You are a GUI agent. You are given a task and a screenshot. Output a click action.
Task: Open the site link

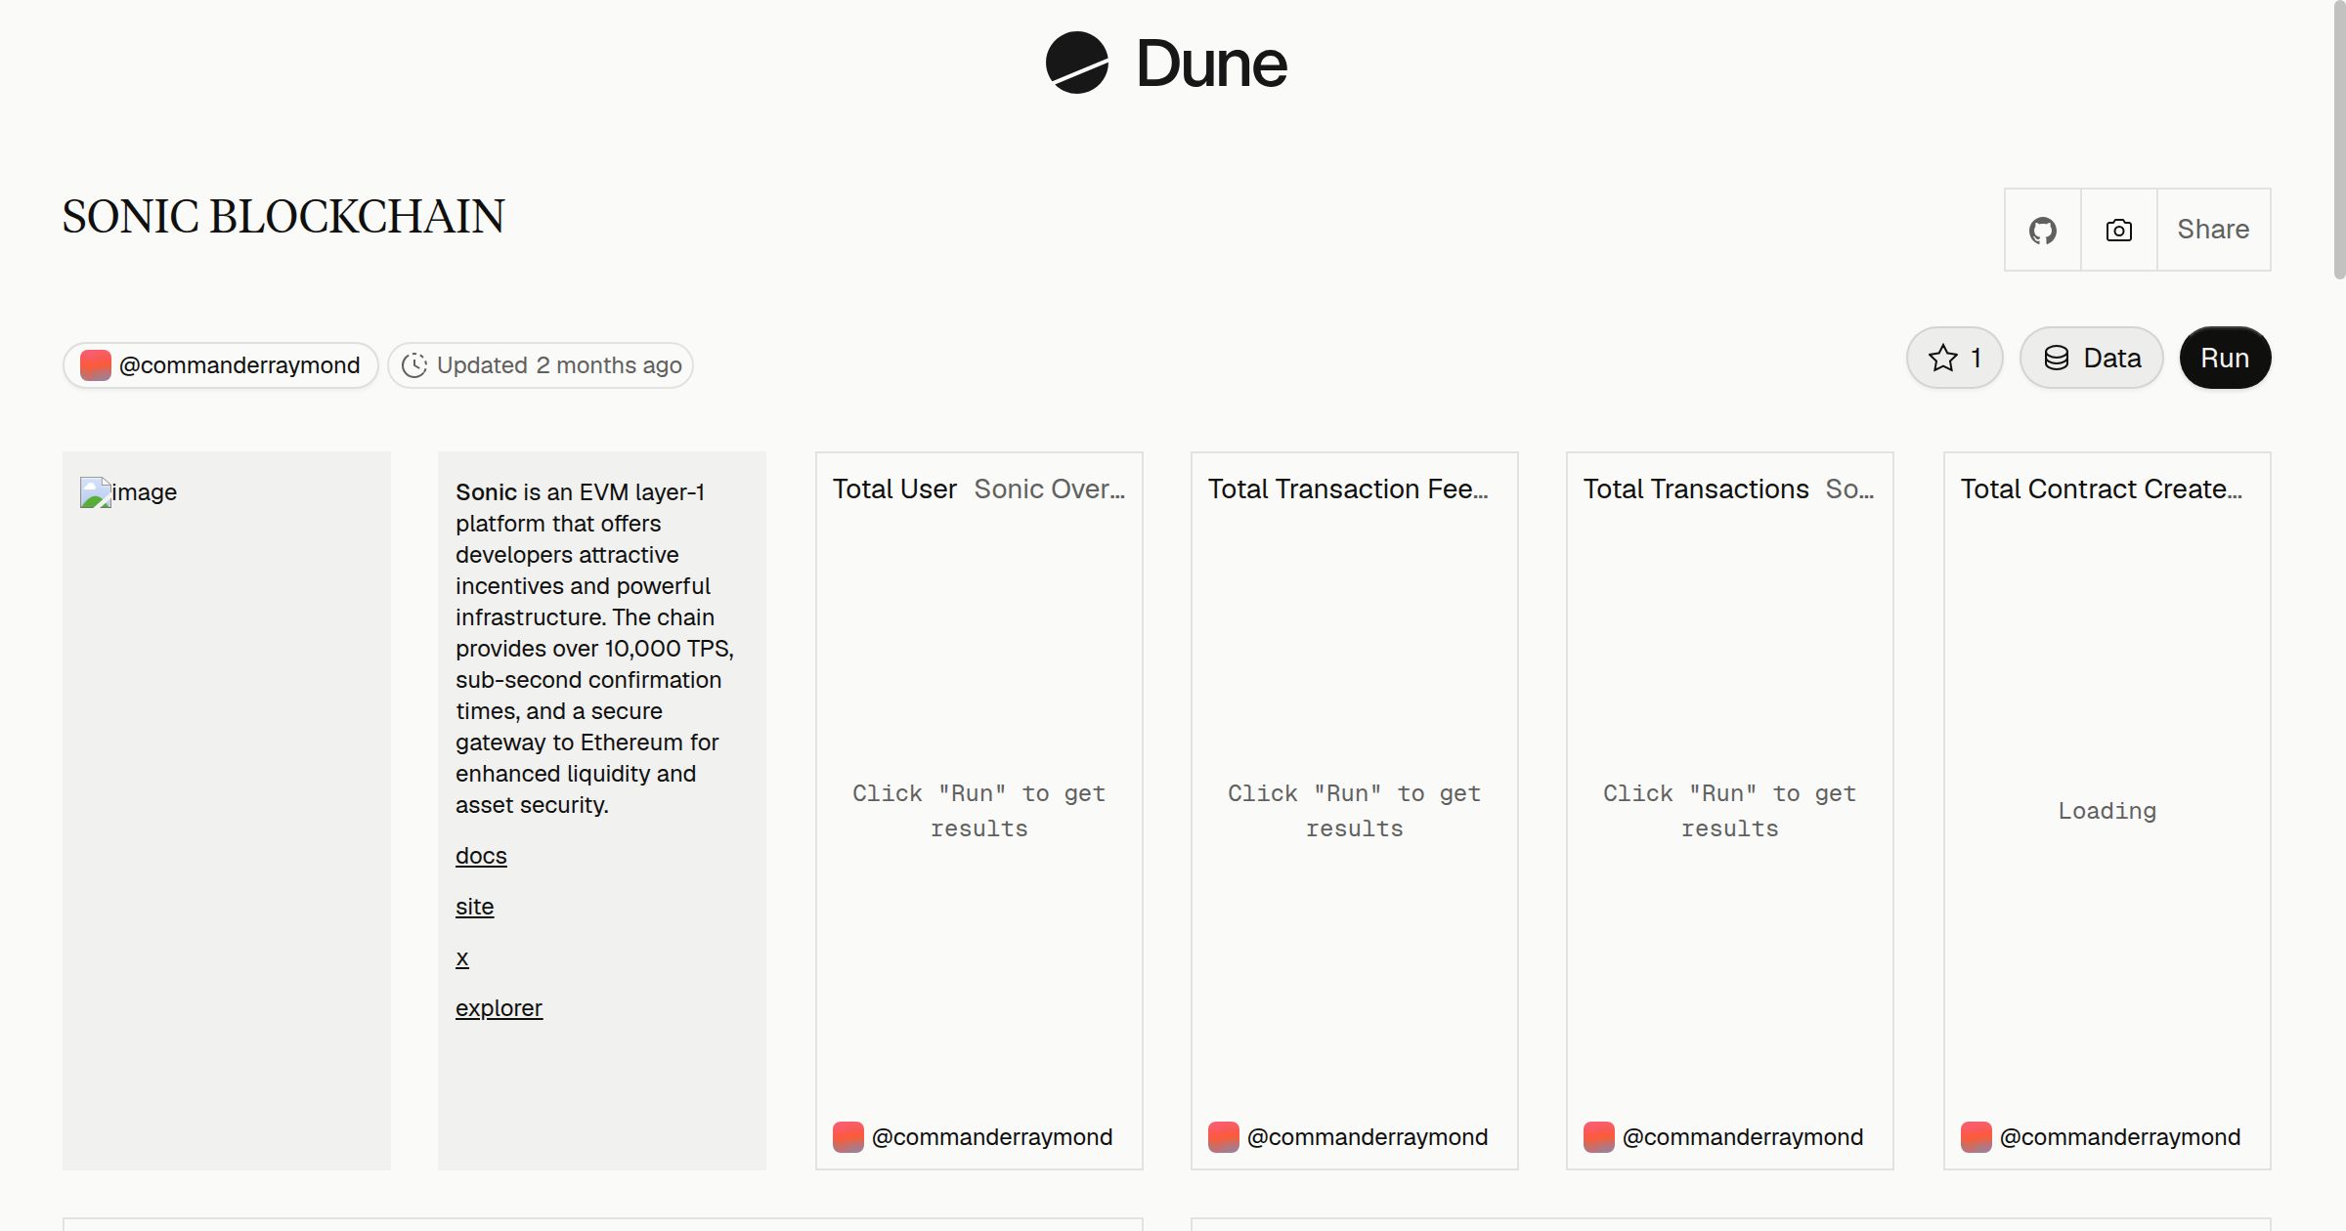tap(474, 907)
